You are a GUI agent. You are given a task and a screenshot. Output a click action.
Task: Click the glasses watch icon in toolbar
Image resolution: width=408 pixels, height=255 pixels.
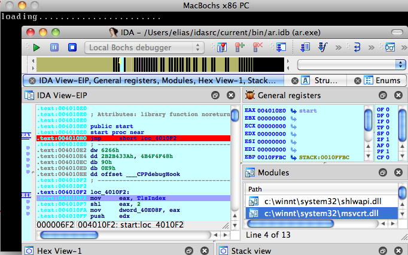click(390, 47)
